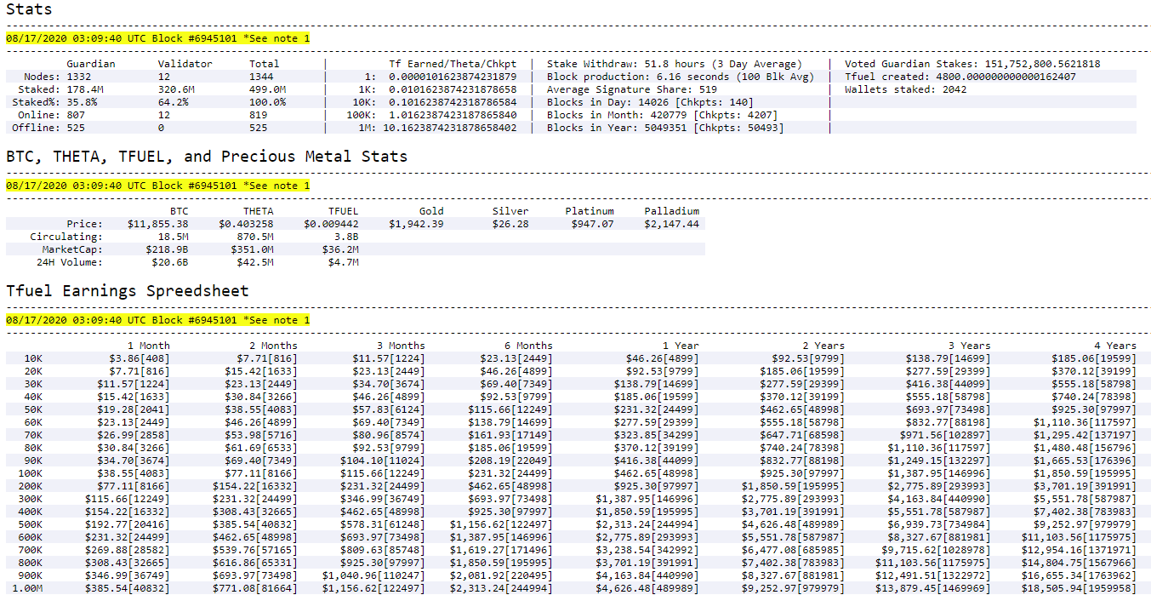Click the "6 Months" column header
Screen dimensions: 1151x595
(x=528, y=346)
